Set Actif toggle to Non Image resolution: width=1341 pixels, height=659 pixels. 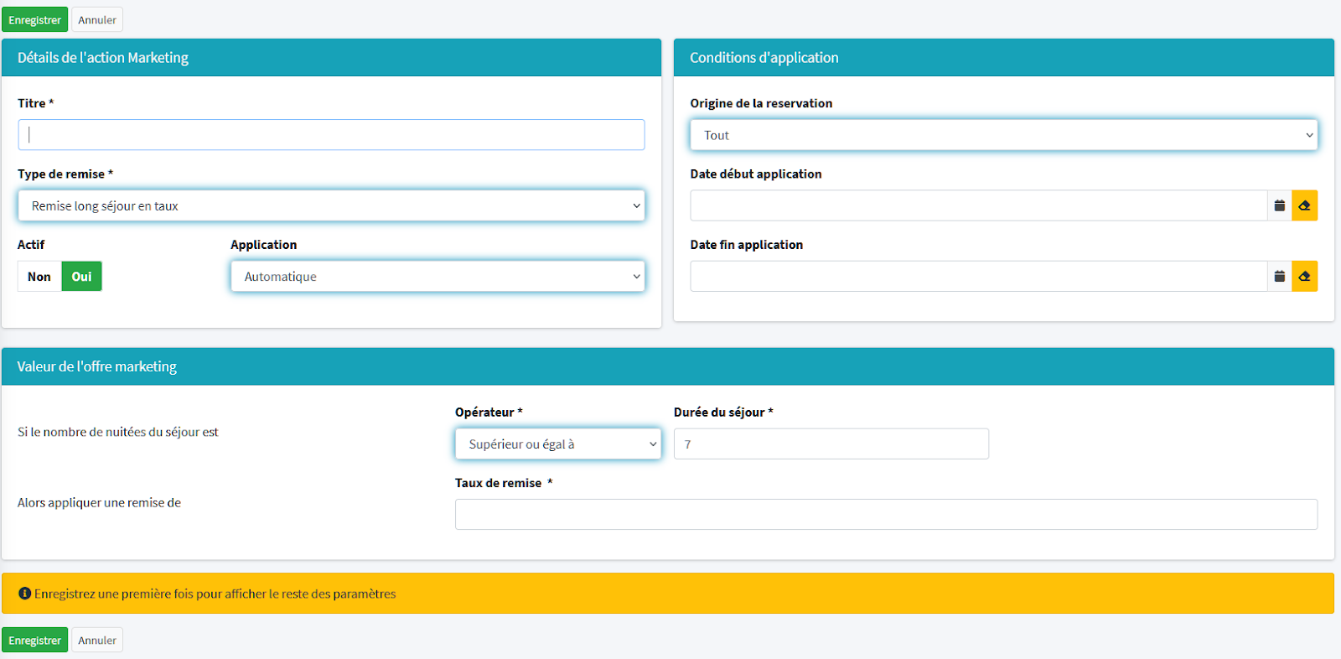pyautogui.click(x=39, y=277)
